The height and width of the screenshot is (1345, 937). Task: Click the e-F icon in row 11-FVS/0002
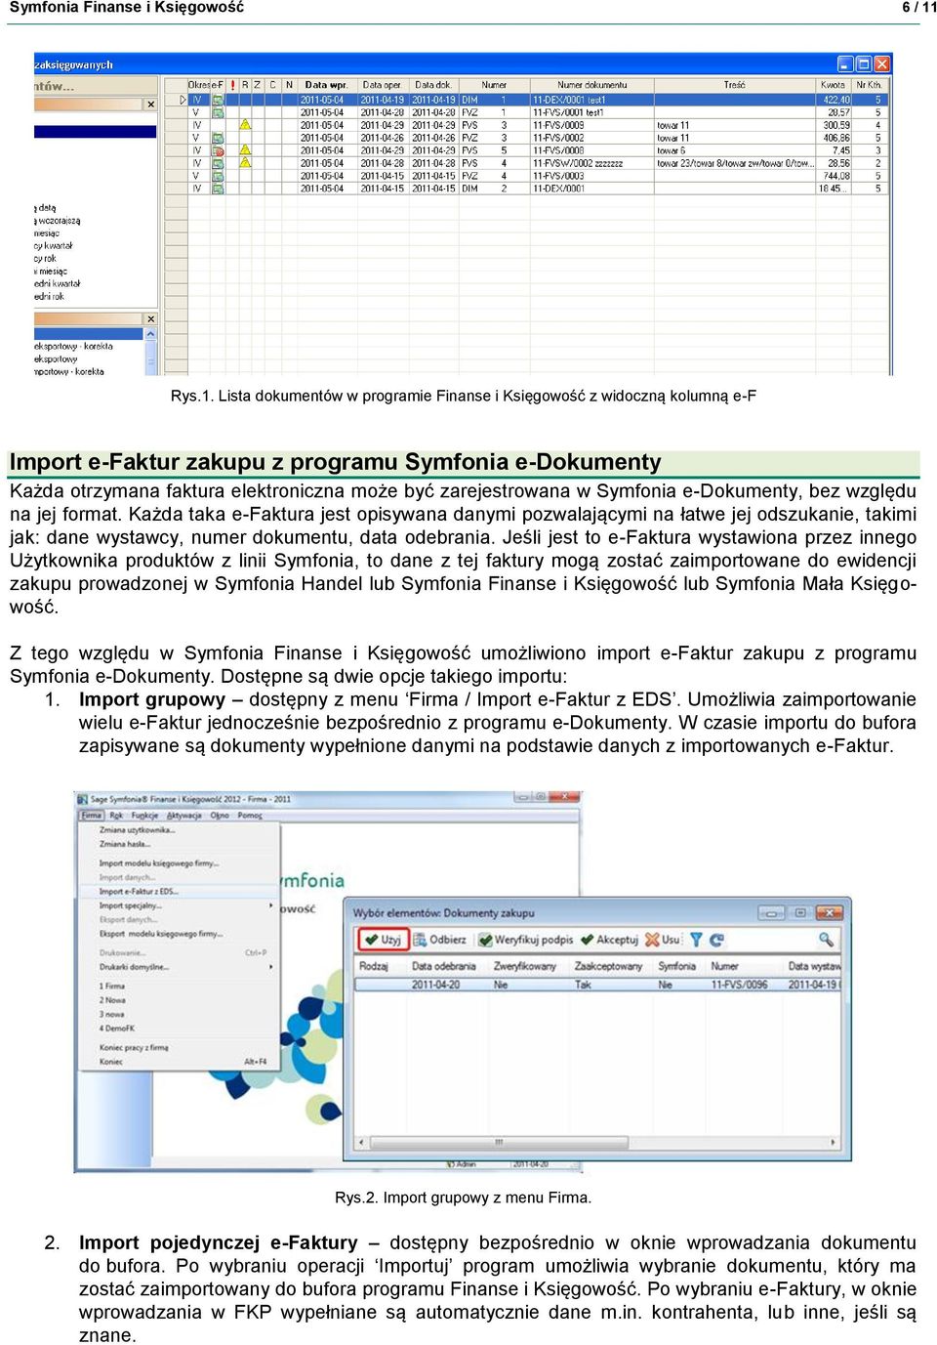219,138
